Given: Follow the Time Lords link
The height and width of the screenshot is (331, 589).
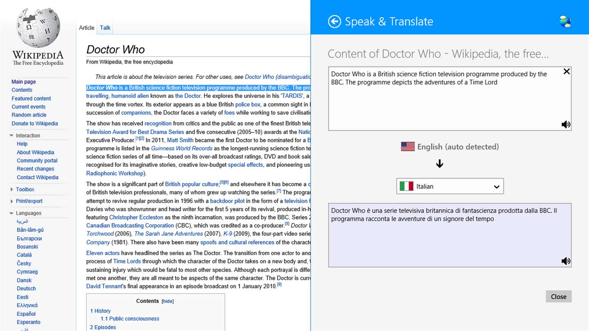Looking at the screenshot, I should pyautogui.click(x=127, y=262).
